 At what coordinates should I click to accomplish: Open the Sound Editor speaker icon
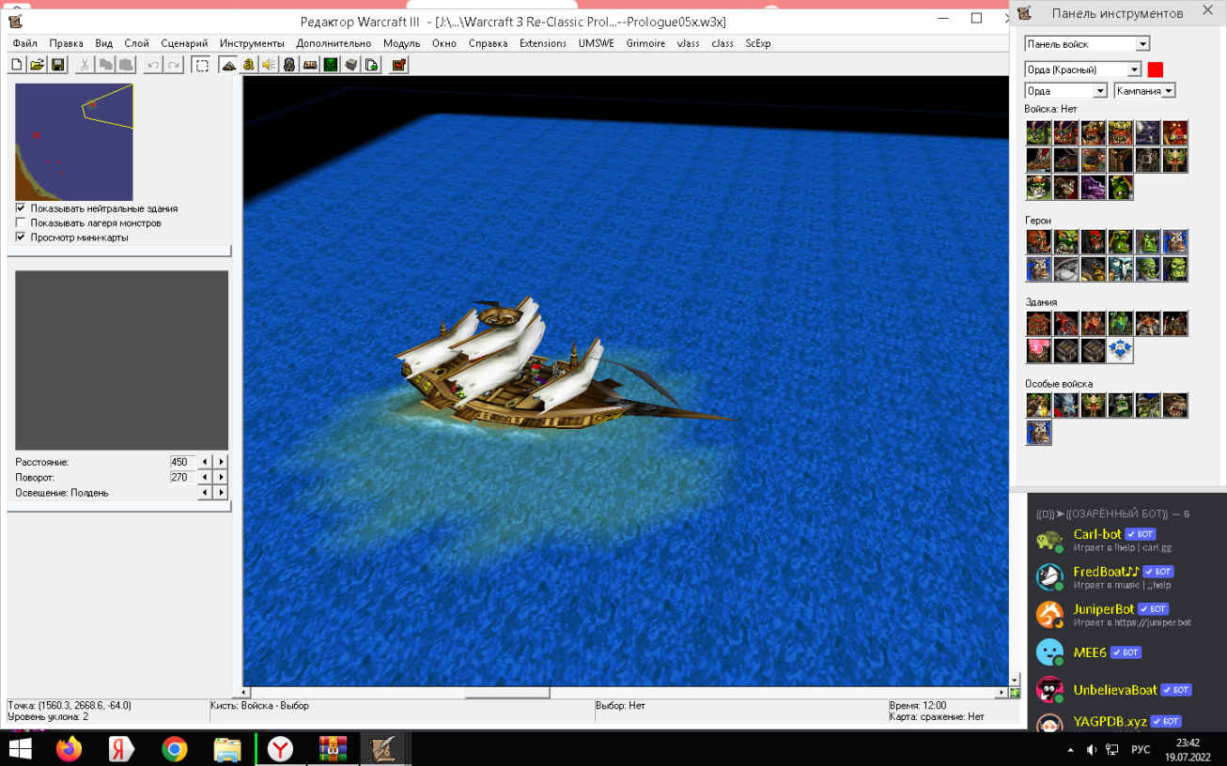(x=269, y=65)
